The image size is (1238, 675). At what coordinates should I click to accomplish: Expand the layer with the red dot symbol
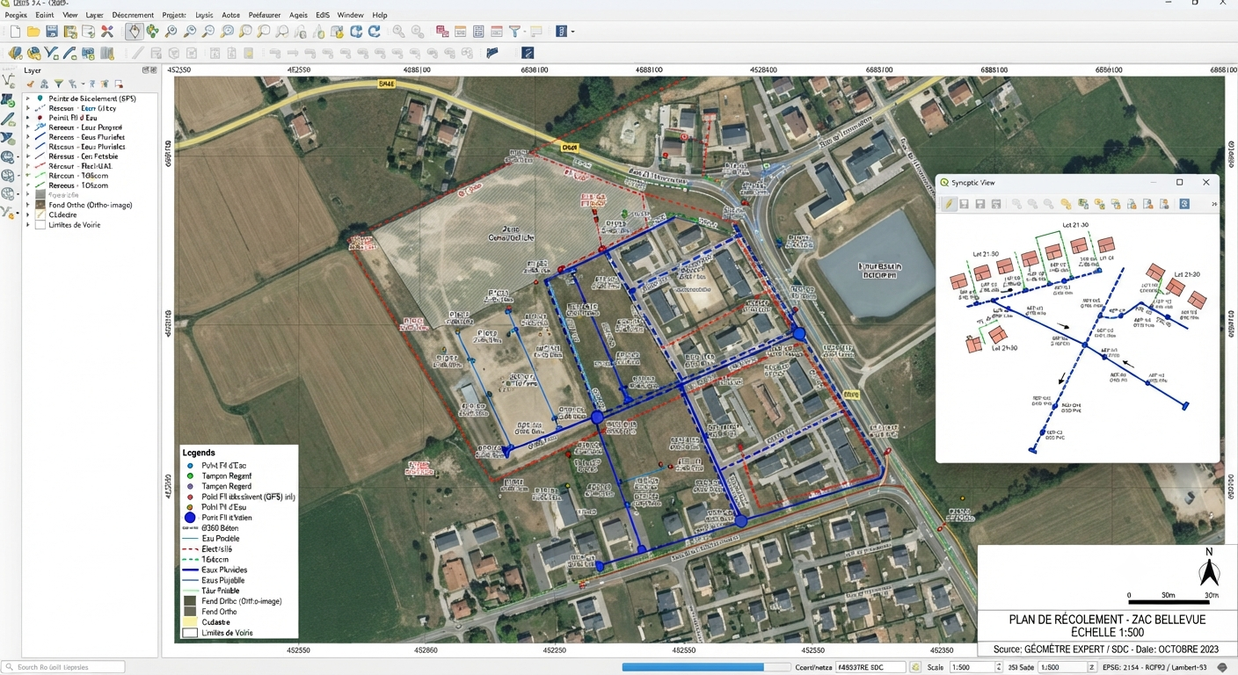(x=28, y=118)
